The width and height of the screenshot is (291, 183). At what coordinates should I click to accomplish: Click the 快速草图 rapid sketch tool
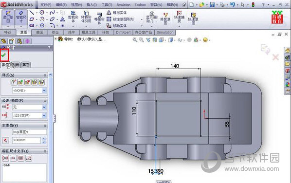pos(193,18)
